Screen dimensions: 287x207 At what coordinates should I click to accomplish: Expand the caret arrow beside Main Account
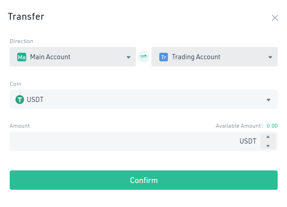(x=128, y=57)
